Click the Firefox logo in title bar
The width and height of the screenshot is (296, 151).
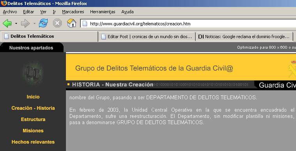(4, 3)
